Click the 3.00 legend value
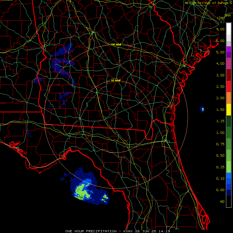The height and width of the screenshot is (233, 233). click(220, 75)
